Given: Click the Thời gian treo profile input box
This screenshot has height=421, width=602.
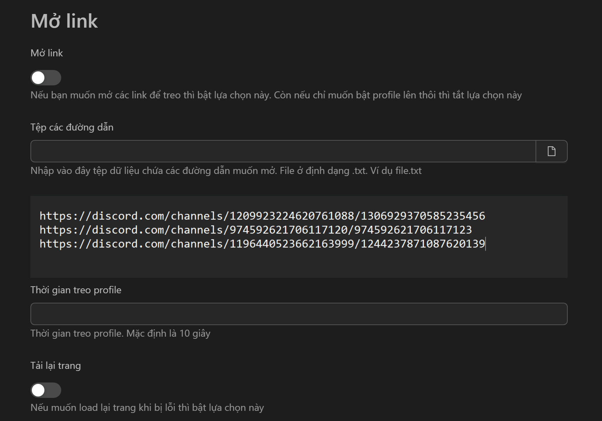Looking at the screenshot, I should pyautogui.click(x=299, y=314).
